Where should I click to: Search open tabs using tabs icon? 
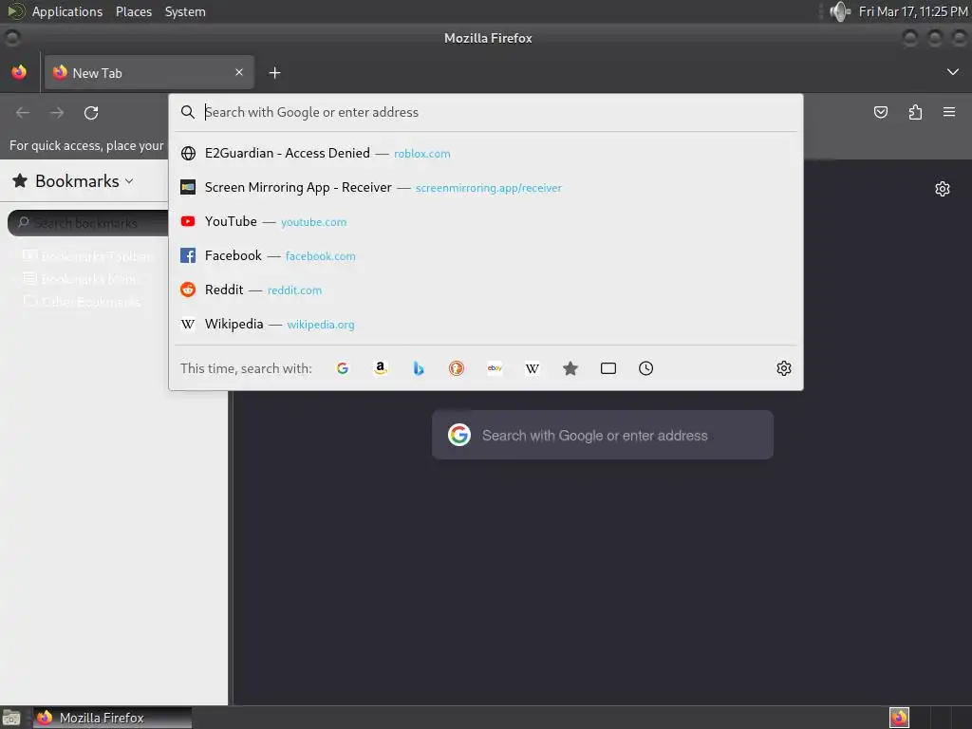coord(608,368)
